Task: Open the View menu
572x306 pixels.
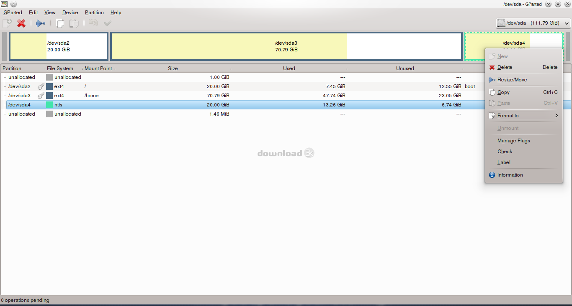Action: pyautogui.click(x=50, y=13)
